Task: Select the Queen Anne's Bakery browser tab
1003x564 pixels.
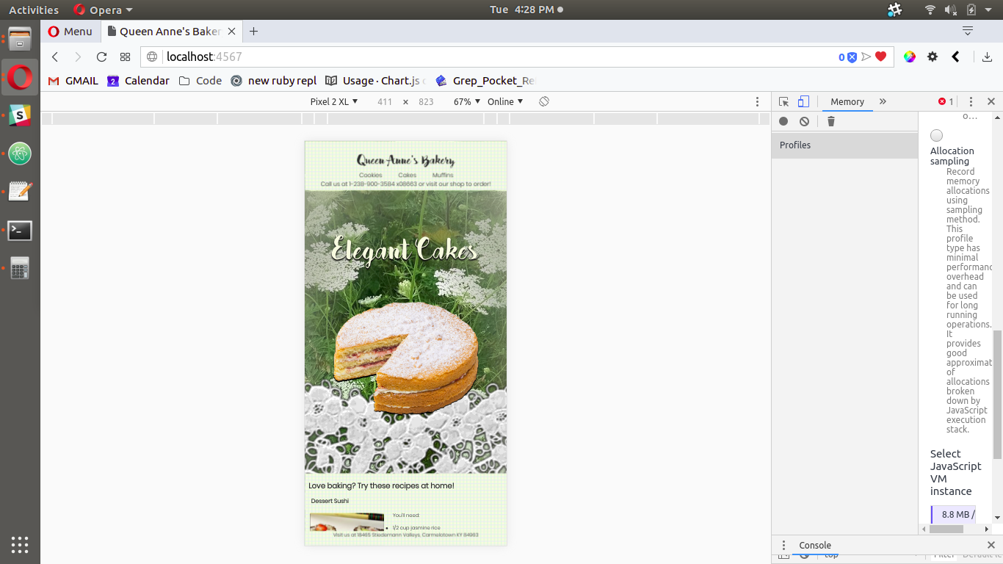Action: 170,32
